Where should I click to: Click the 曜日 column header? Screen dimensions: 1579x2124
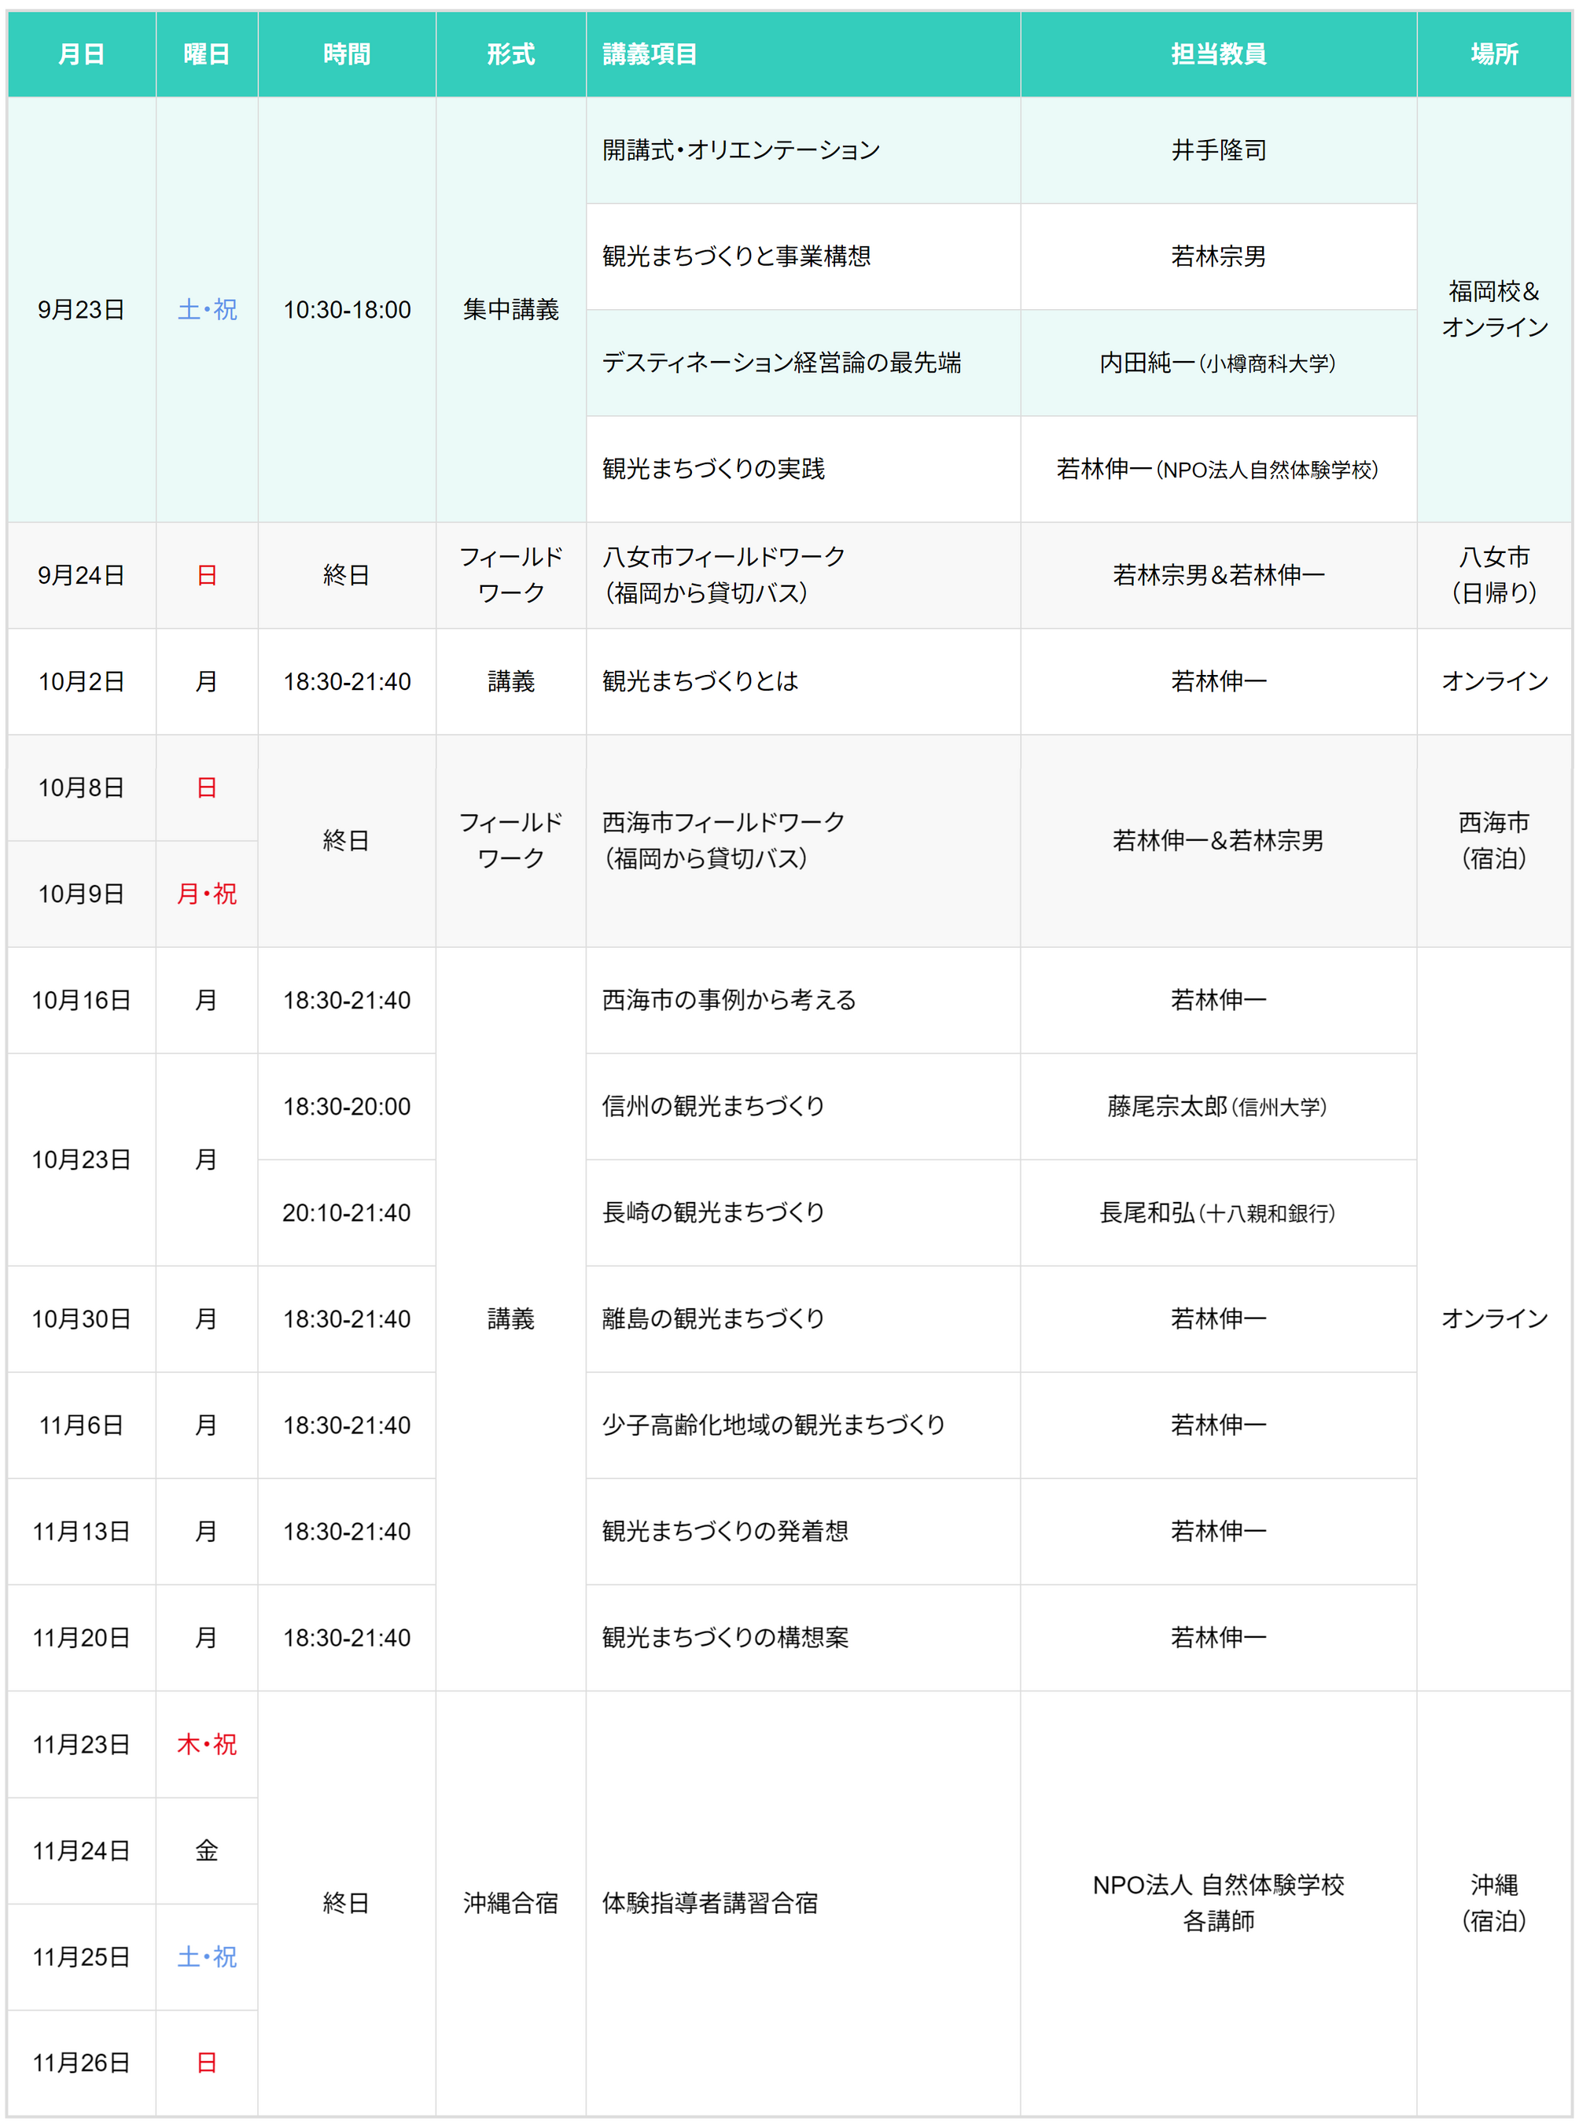pos(207,54)
